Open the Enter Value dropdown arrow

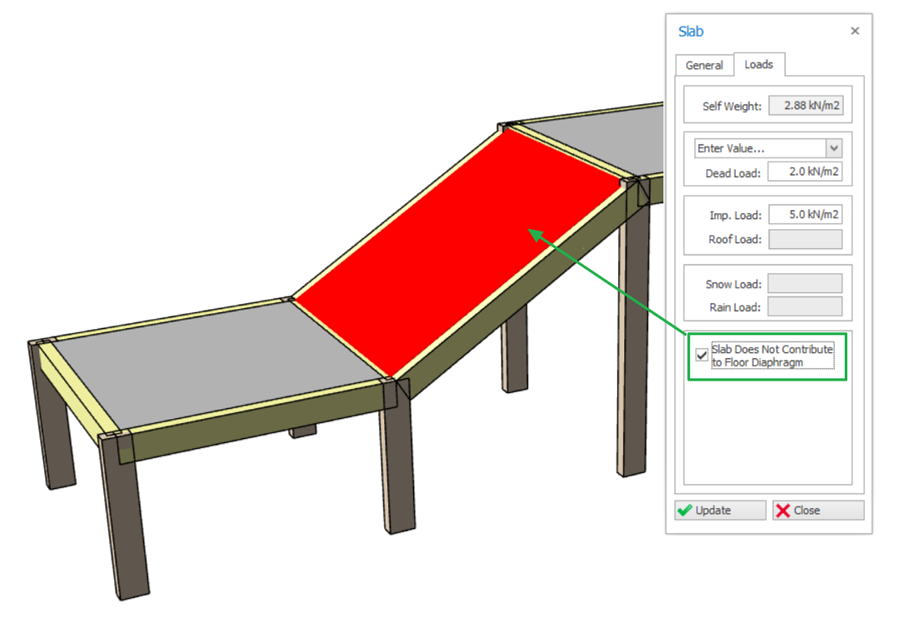[833, 148]
